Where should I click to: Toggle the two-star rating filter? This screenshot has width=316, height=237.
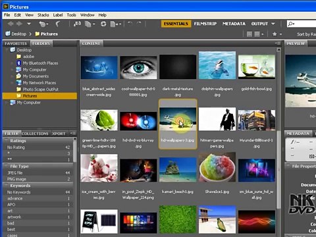(x=38, y=159)
